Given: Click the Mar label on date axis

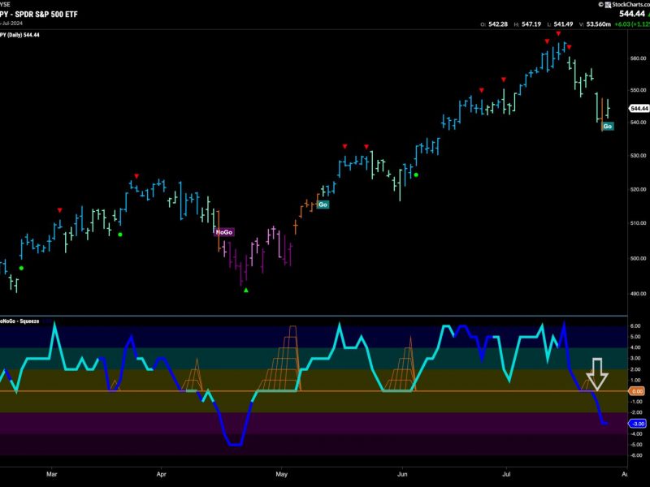Looking at the screenshot, I should pyautogui.click(x=52, y=474).
